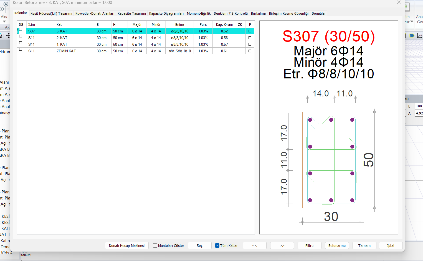Open Denklem 7.3 Kontrolü tab

(x=231, y=13)
